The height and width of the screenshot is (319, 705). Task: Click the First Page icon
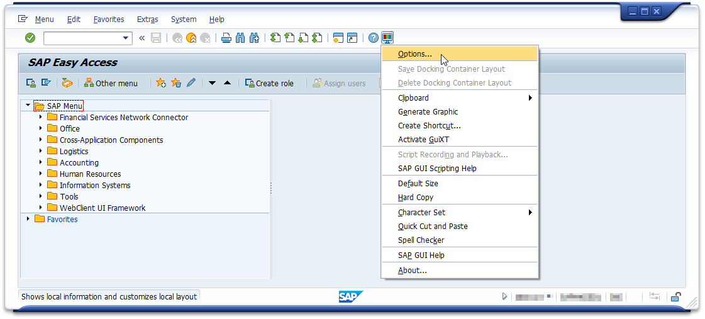[x=275, y=38]
